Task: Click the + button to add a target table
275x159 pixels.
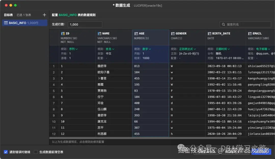Action: [44, 15]
